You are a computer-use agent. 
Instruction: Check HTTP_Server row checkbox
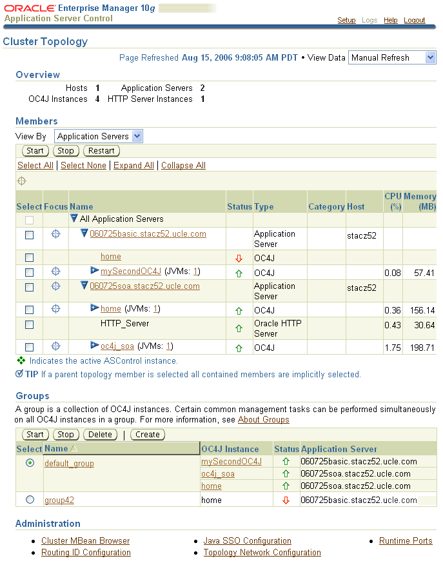pos(30,324)
